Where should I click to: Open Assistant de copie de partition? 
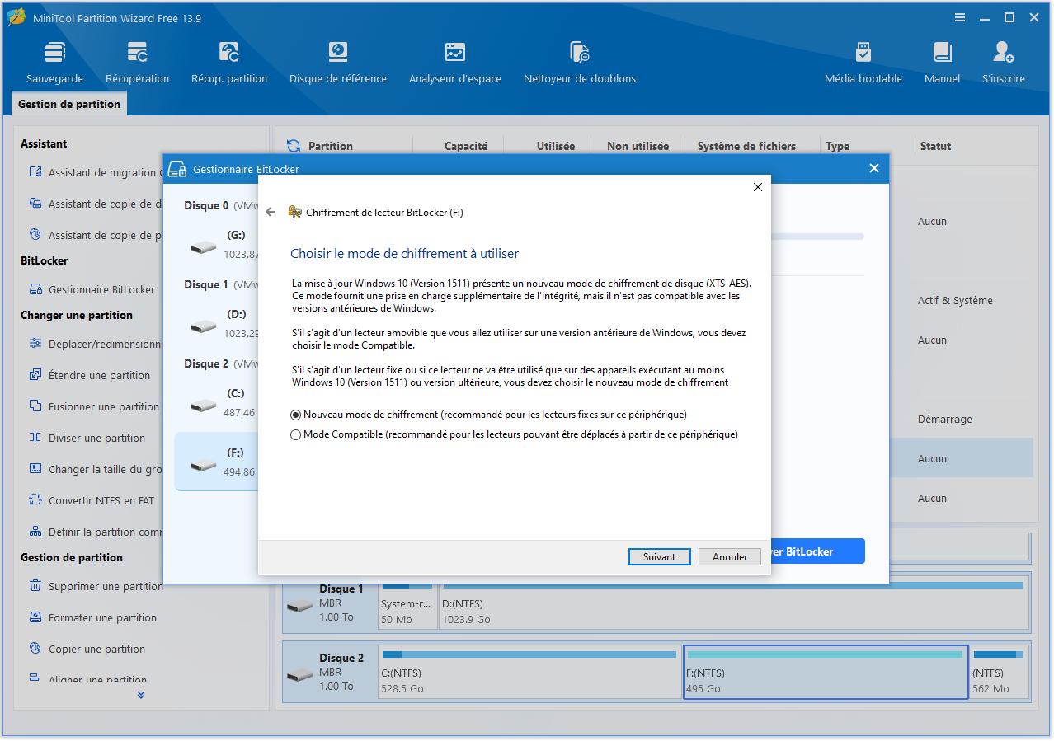pos(95,235)
